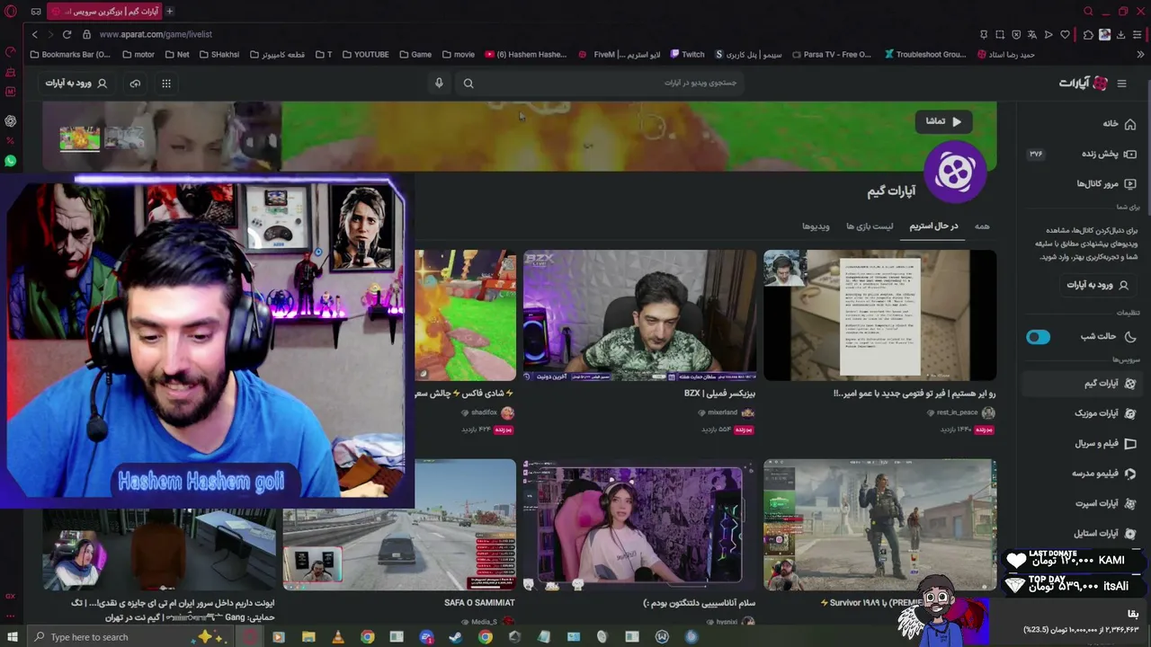Screen dimensions: 1151x647
Task: Open آپارات موزیک service in sidebar
Action: [x=1083, y=413]
